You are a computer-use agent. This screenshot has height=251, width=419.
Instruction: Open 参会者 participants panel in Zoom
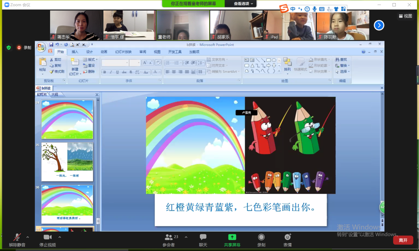tap(169, 240)
